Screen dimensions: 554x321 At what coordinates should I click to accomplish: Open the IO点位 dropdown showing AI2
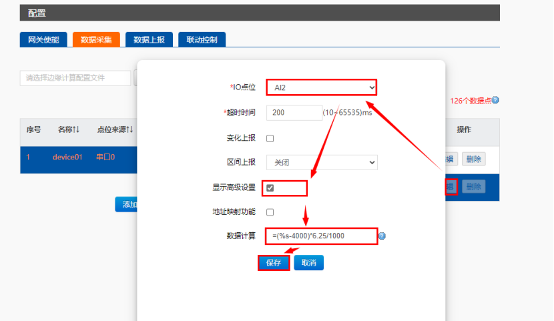pyautogui.click(x=321, y=87)
